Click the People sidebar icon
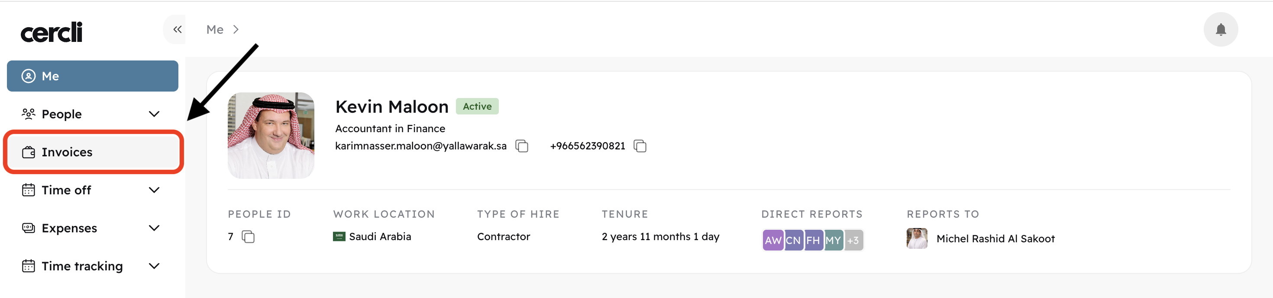The height and width of the screenshot is (298, 1273). click(x=28, y=114)
